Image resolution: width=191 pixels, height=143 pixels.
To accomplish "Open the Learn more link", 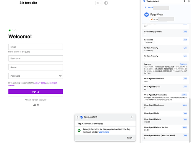I will pos(104,132).
